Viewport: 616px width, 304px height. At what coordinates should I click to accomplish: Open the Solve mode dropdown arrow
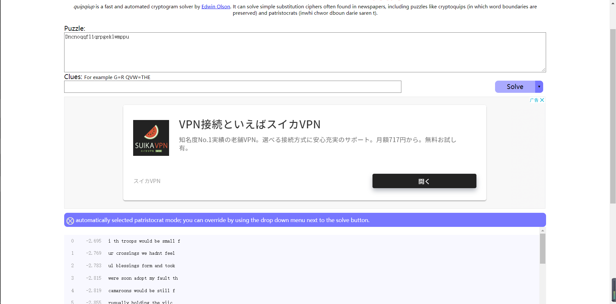[x=539, y=87]
